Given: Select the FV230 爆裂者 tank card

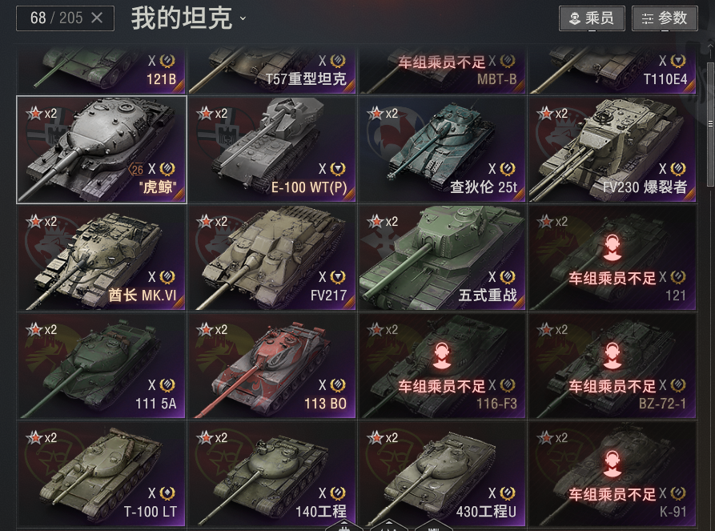Looking at the screenshot, I should coord(612,150).
